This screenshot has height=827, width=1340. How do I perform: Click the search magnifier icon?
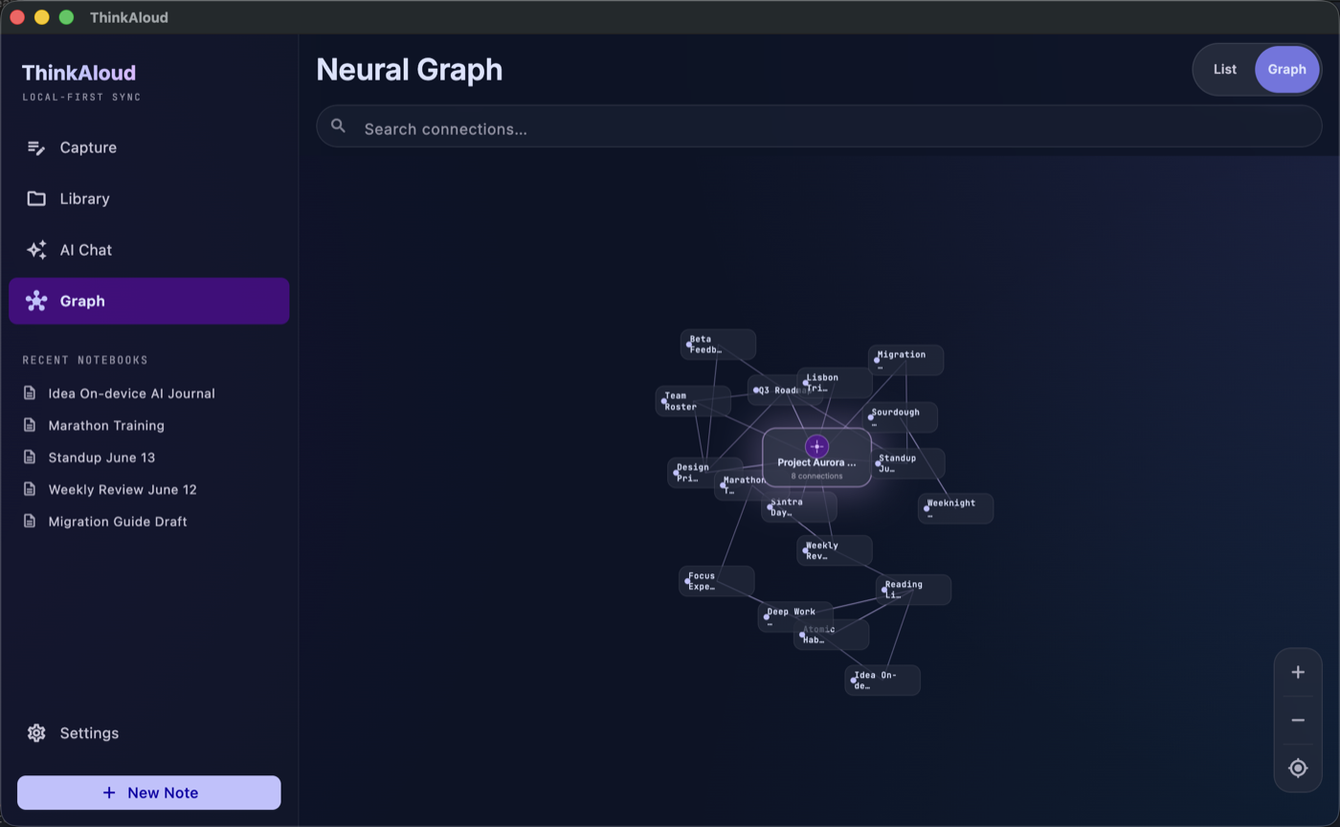[338, 126]
